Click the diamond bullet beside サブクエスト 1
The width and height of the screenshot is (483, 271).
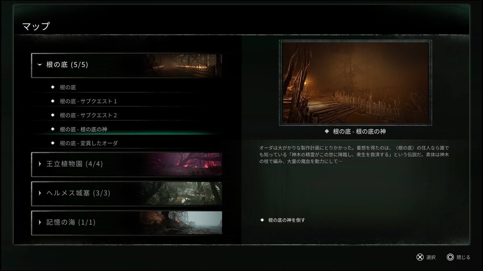[53, 101]
